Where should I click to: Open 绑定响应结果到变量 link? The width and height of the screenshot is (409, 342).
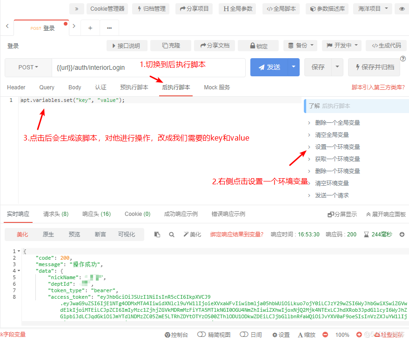click(x=236, y=235)
